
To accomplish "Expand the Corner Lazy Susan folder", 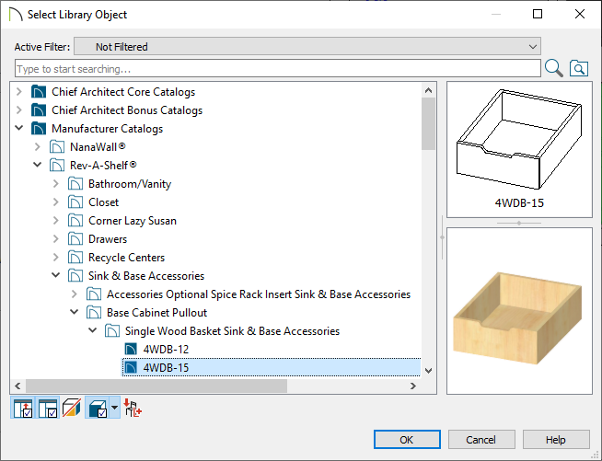I will pos(55,220).
